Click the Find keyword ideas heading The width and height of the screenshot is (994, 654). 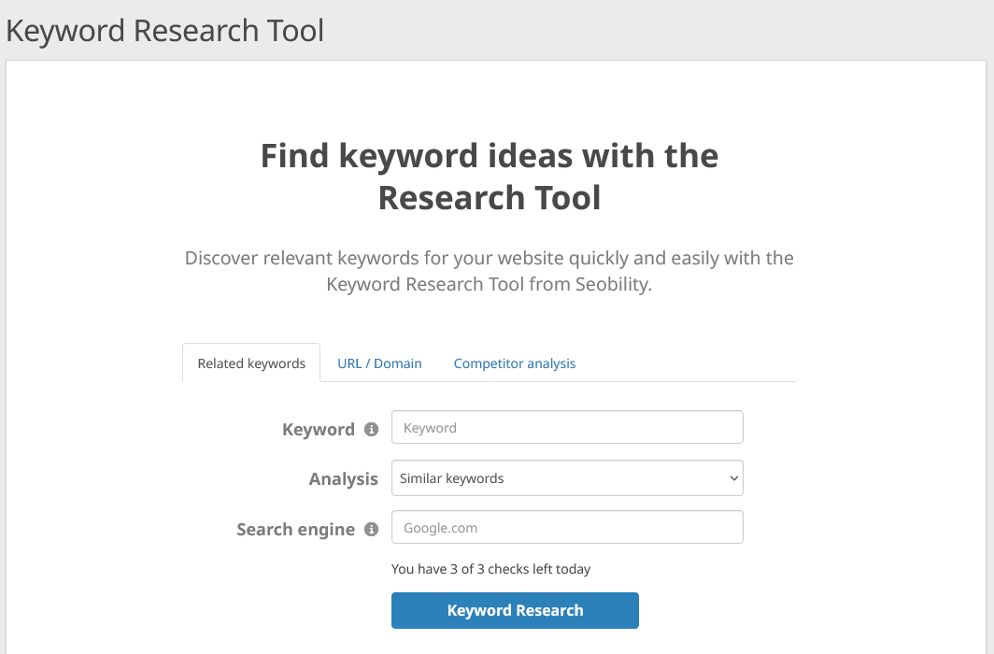(x=489, y=177)
